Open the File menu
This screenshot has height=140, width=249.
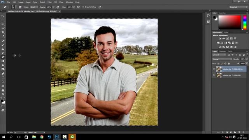(9, 2)
